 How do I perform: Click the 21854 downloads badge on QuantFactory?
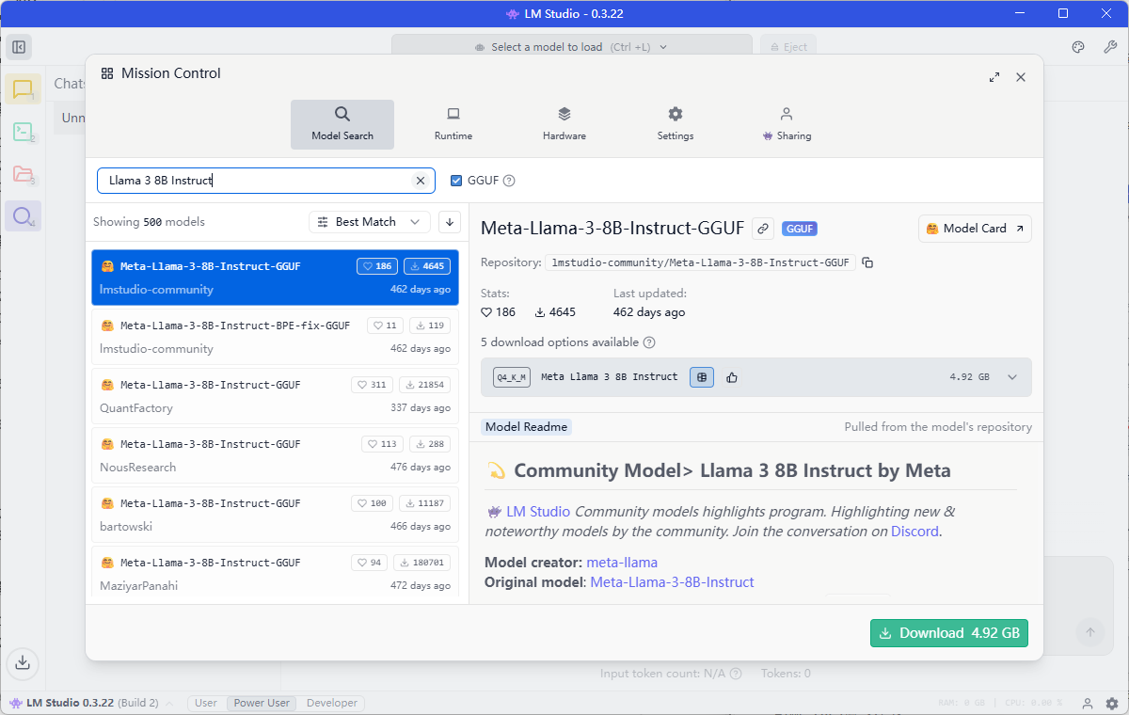(424, 385)
